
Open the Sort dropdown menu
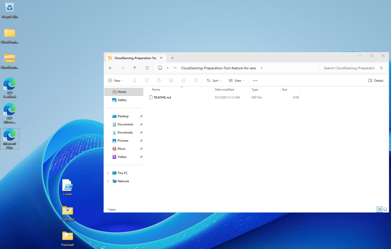click(214, 80)
